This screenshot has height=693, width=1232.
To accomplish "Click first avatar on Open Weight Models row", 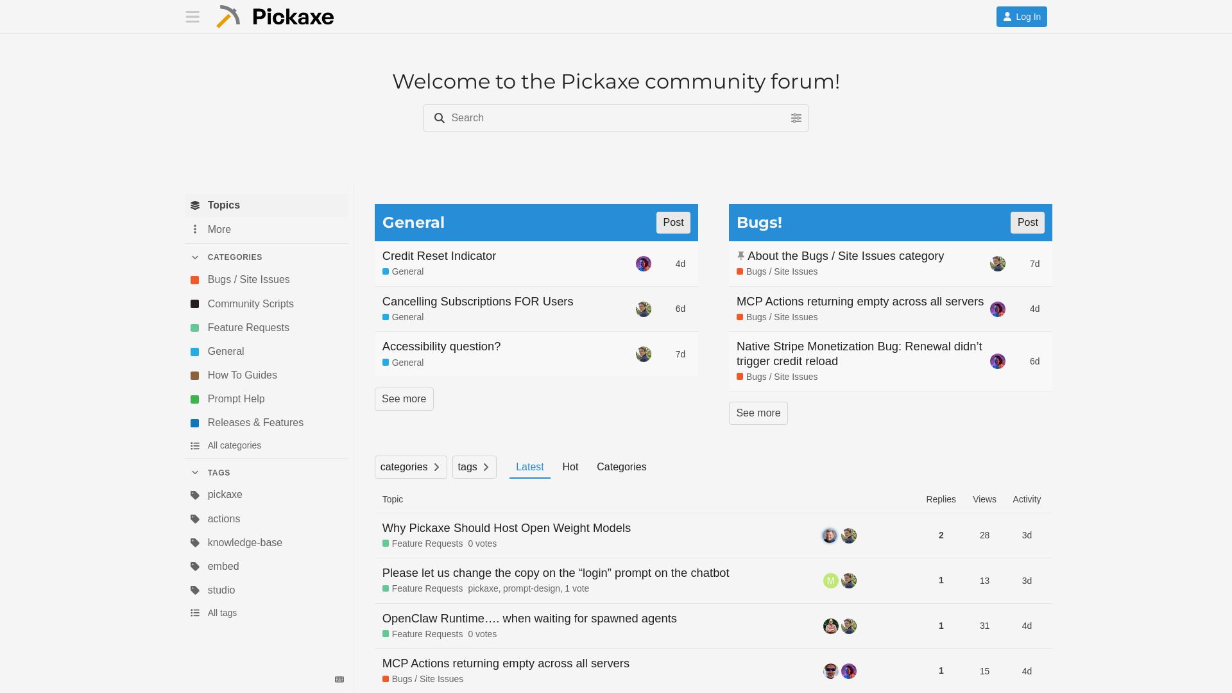I will (830, 536).
